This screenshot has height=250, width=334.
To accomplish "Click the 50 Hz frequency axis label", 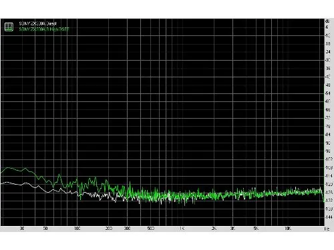I will click(45, 229).
